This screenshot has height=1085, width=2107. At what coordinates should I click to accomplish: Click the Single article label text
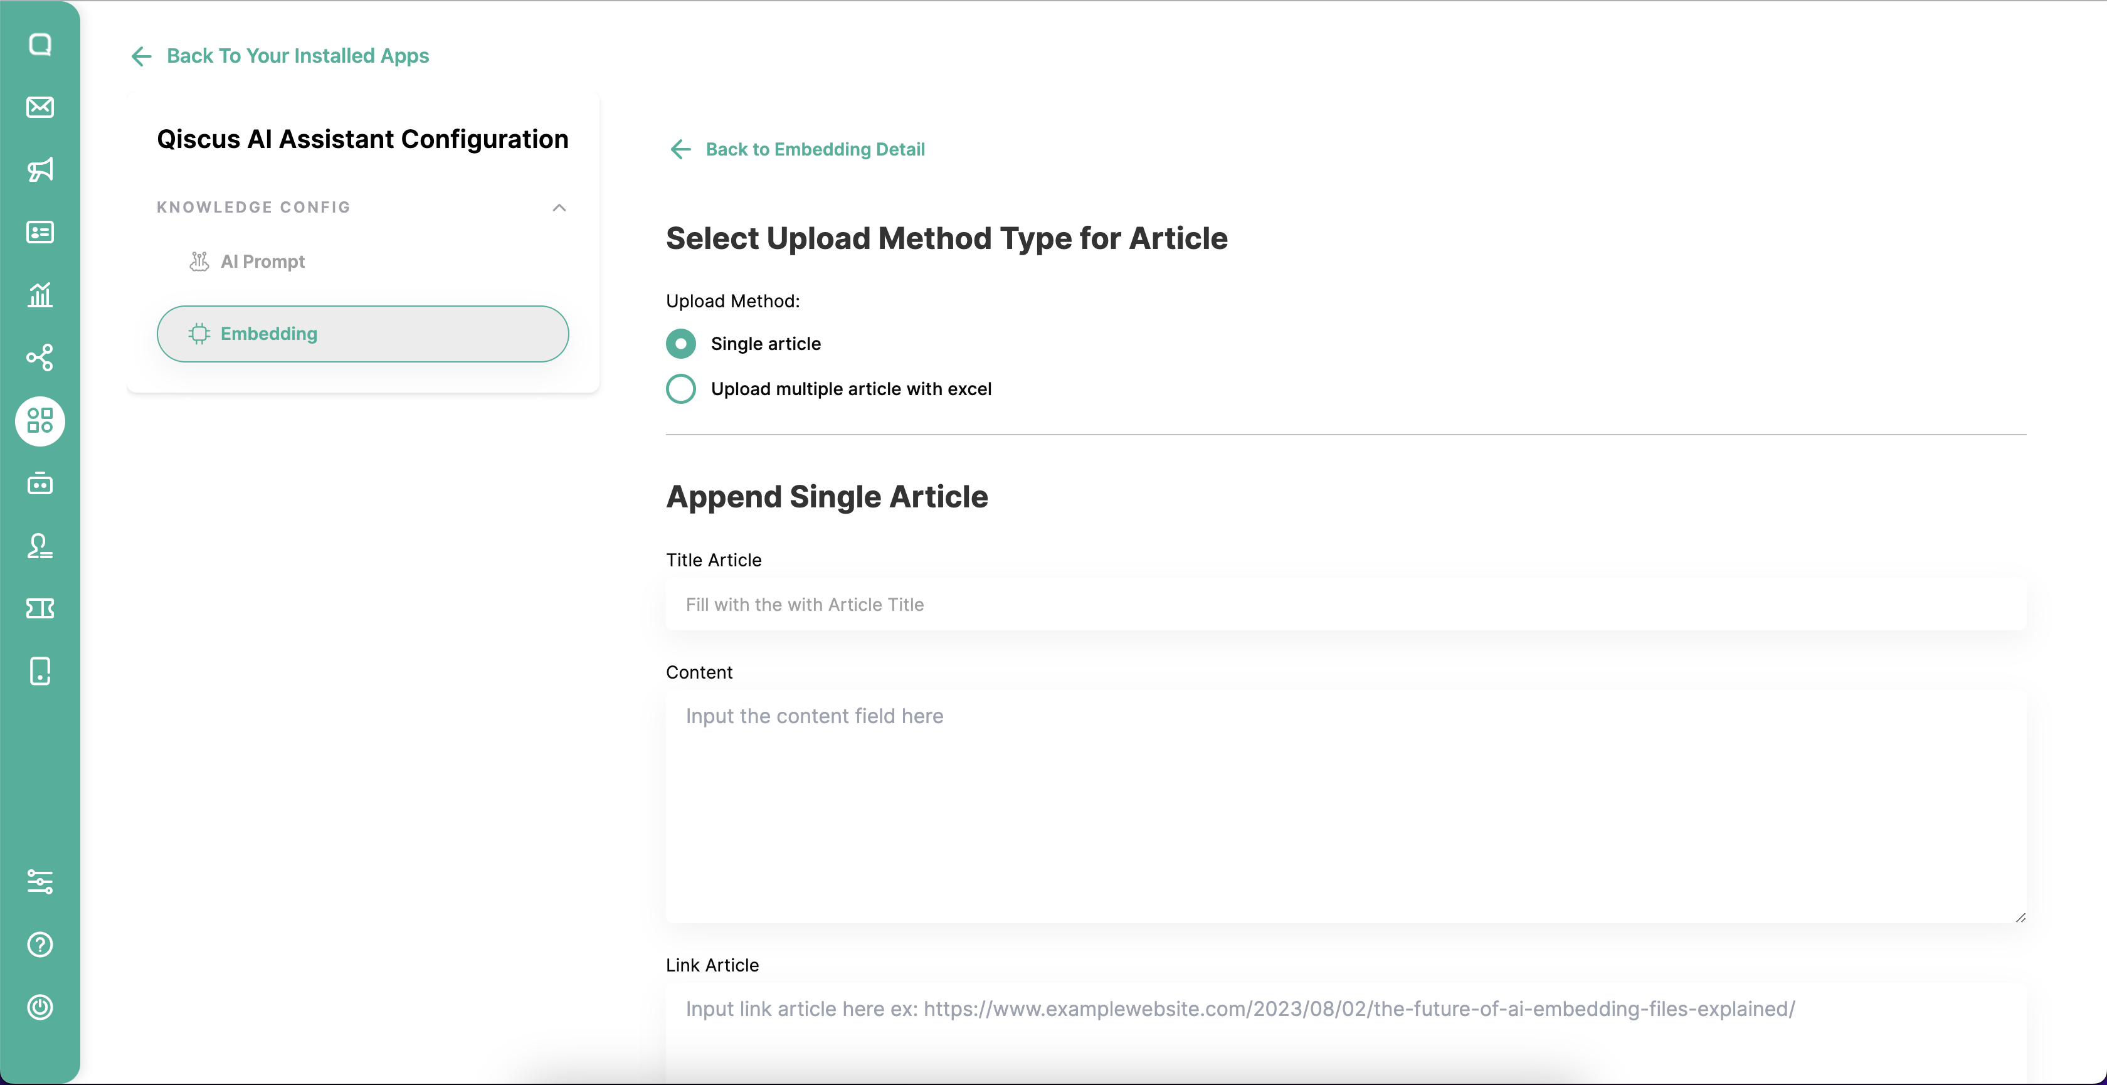[766, 344]
